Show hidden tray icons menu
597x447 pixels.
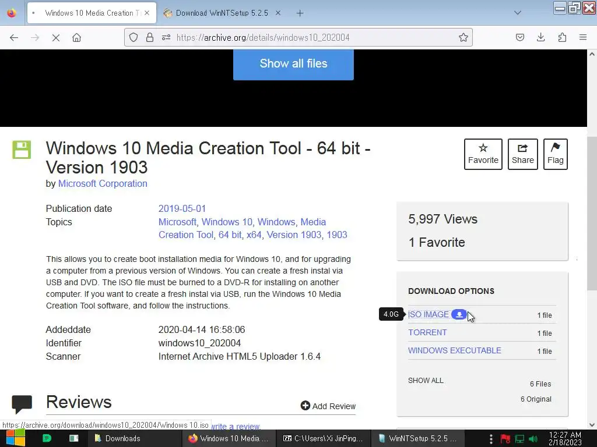(x=491, y=439)
